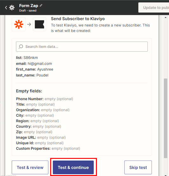Click the scrollbar up arrow

click(x=166, y=17)
